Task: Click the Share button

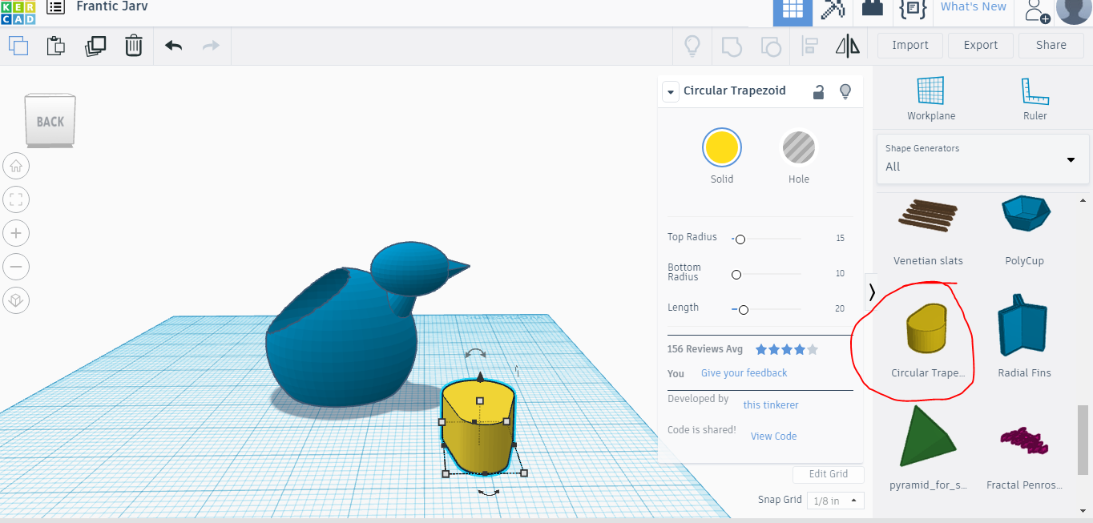Action: coord(1051,46)
